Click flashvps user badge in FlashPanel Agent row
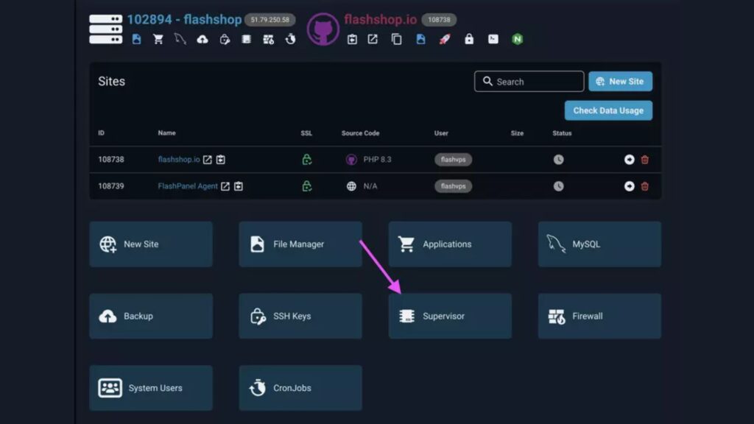This screenshot has height=424, width=754. pos(453,186)
